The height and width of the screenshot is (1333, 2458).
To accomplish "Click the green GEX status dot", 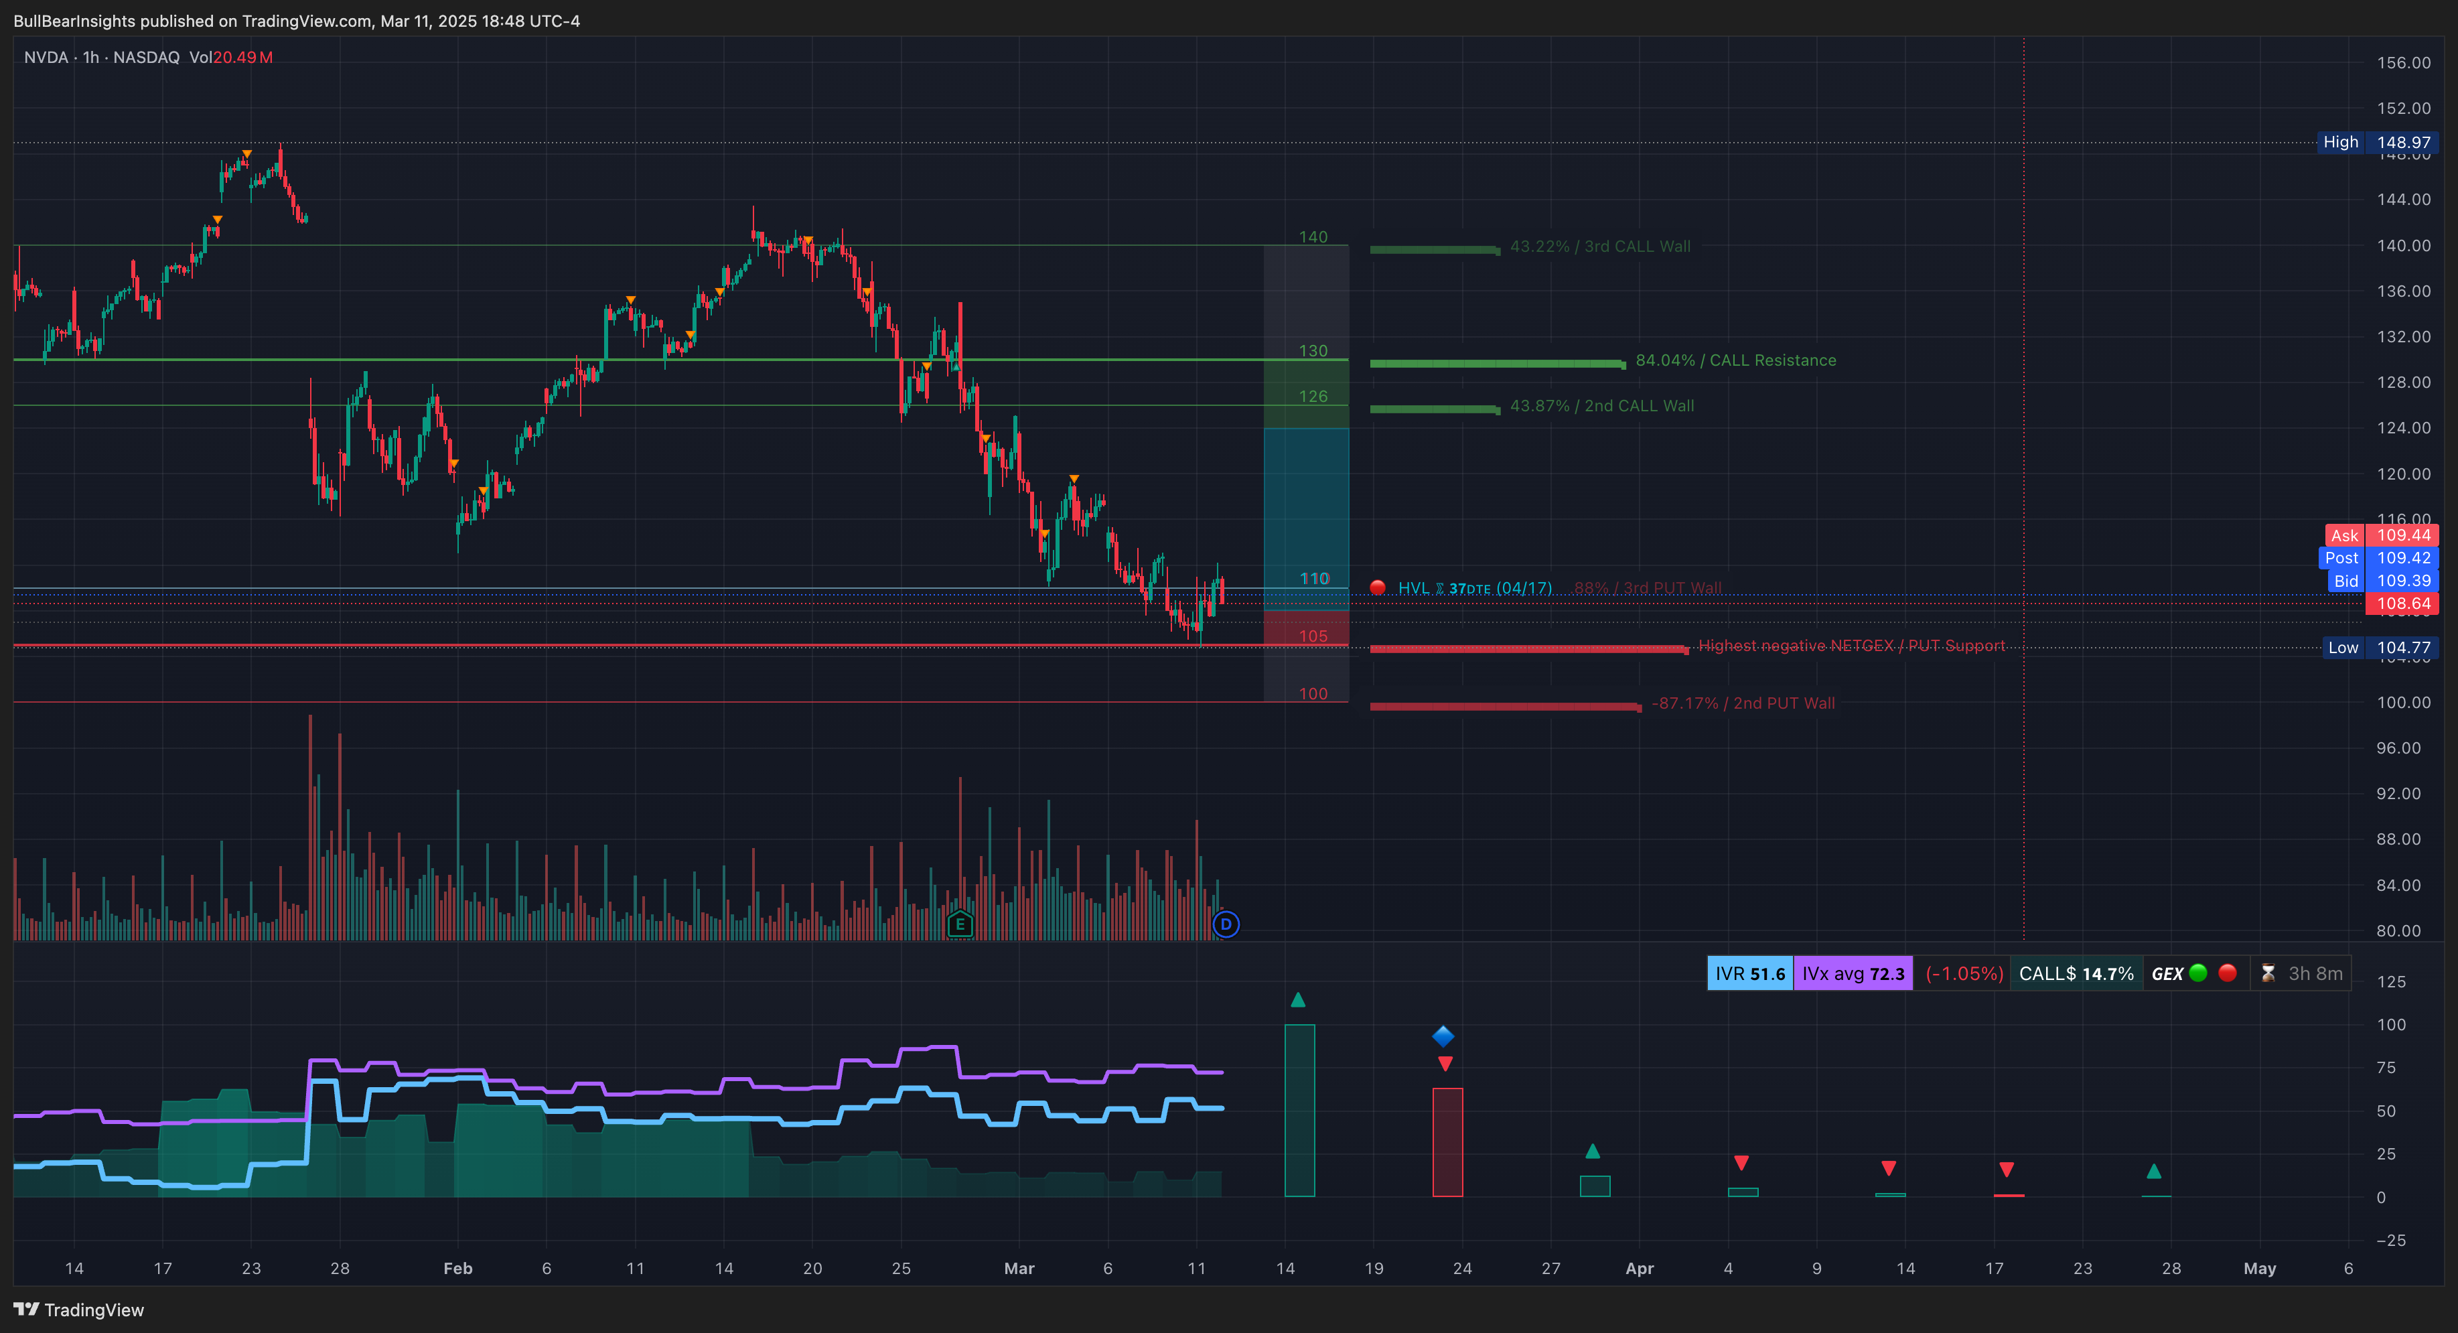I will 2198,973.
